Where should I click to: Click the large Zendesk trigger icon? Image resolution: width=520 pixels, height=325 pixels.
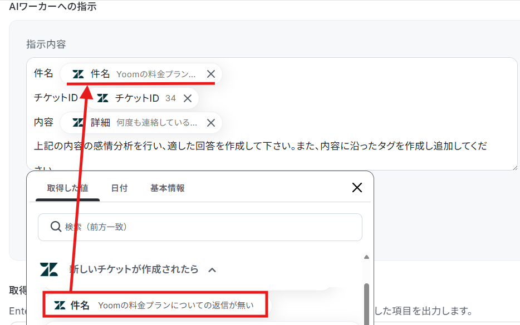(x=49, y=269)
